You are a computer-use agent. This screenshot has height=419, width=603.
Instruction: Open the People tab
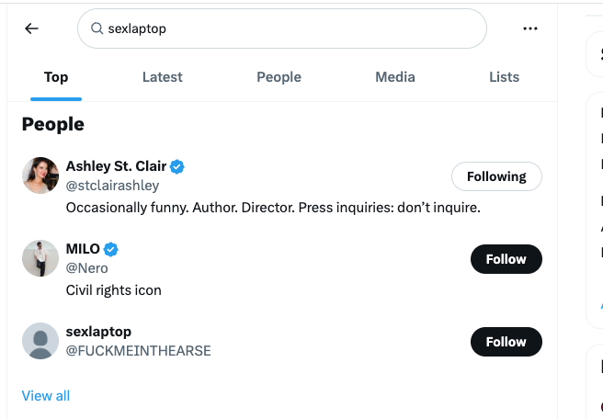(x=279, y=77)
